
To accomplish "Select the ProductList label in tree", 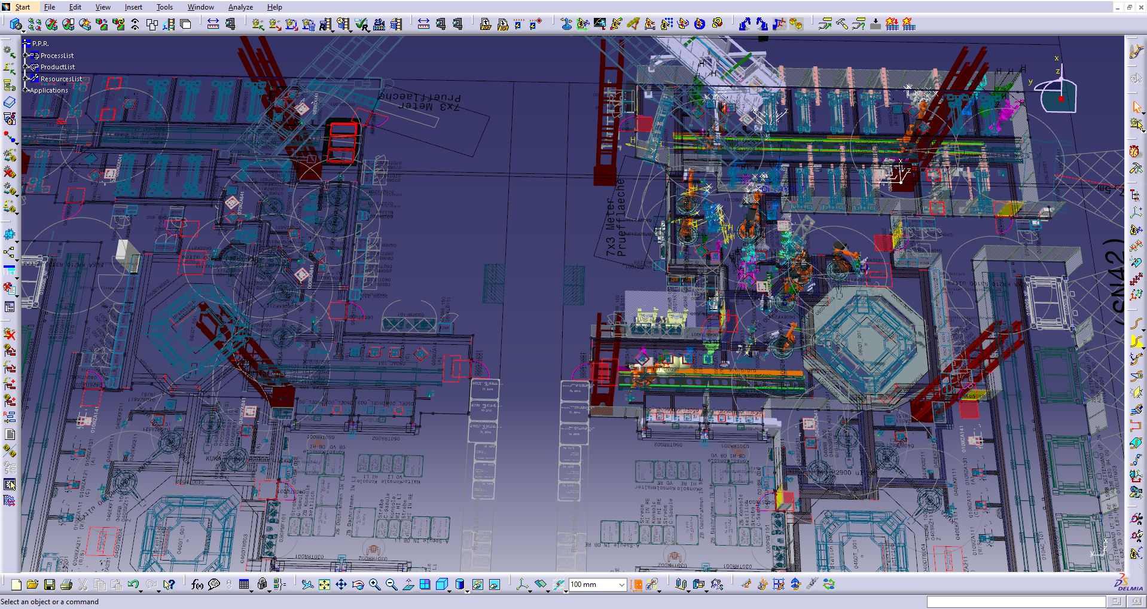I will (57, 67).
